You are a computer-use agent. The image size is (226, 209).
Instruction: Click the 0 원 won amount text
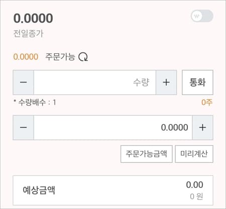[x=196, y=196]
